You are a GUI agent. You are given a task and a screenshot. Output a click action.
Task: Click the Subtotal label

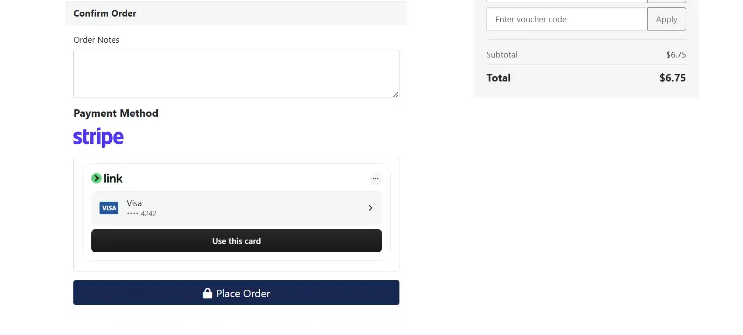(502, 54)
